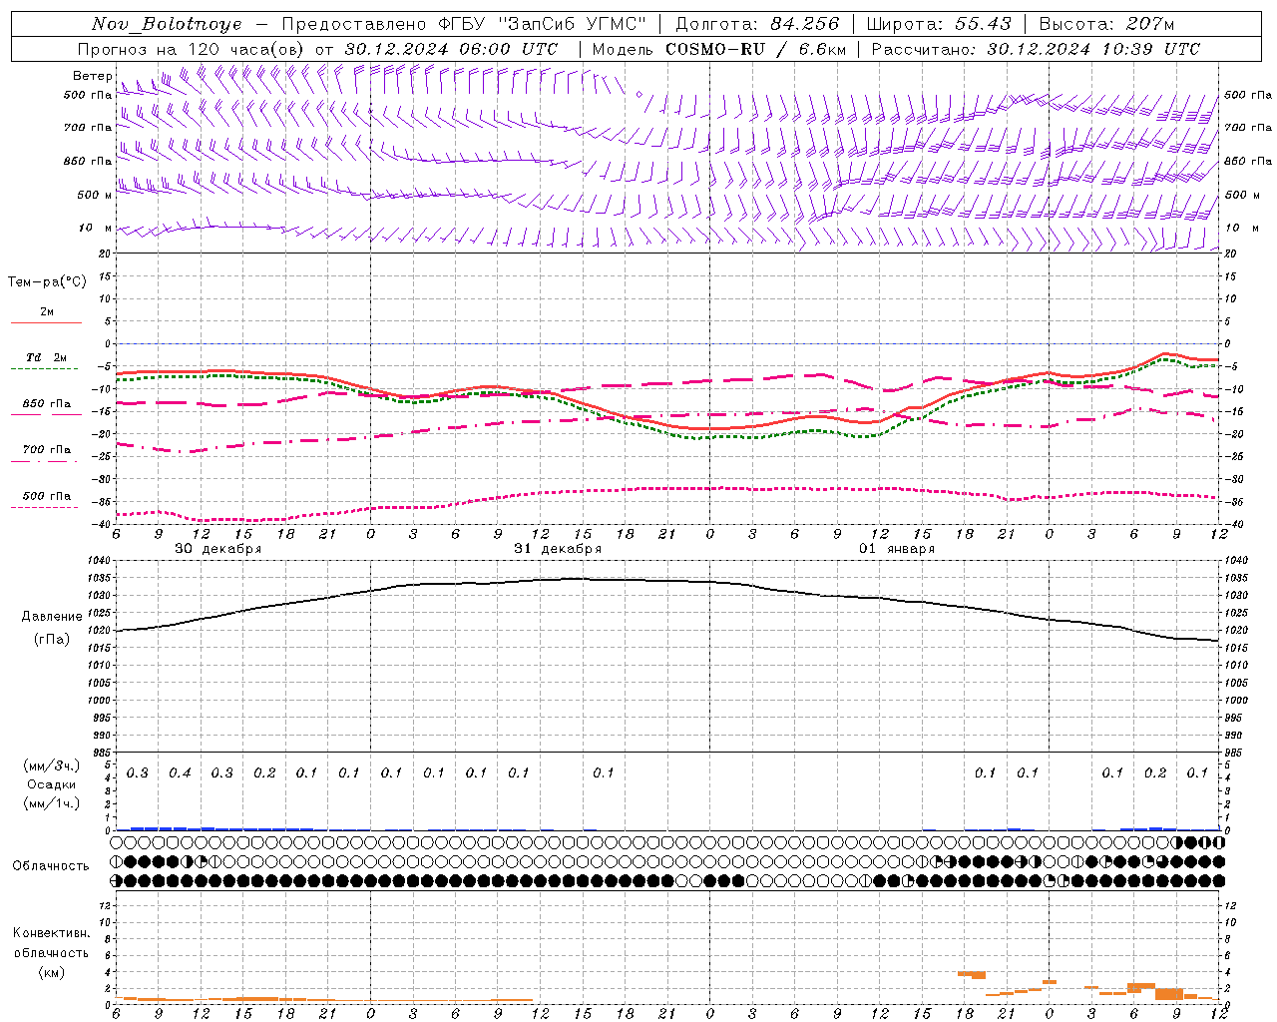Viewport: 1277px width, 1022px height.
Task: Click the 0.4 precipitation value
Action: 180,773
